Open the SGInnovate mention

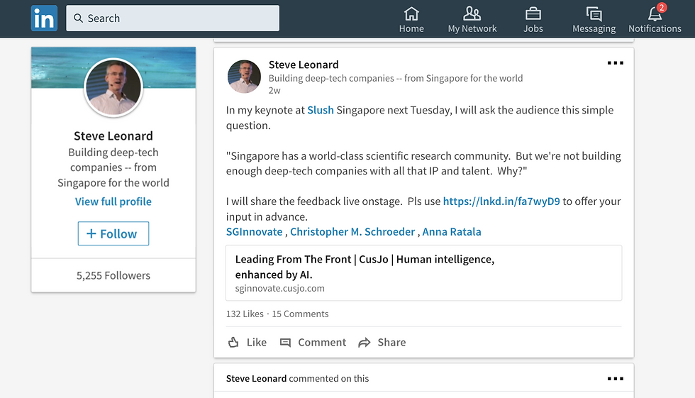[254, 232]
